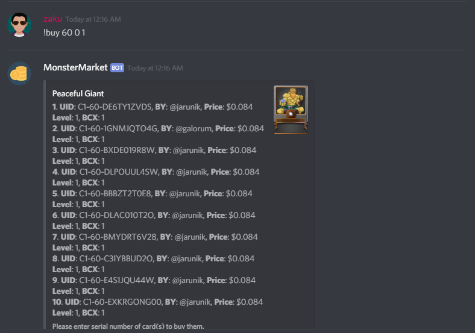Click the Peaceful Giant embed title

click(x=78, y=93)
